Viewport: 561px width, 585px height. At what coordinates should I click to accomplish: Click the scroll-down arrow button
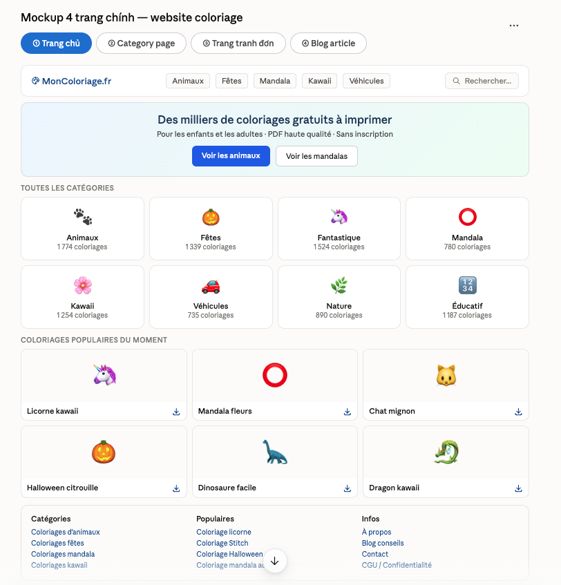click(x=275, y=561)
